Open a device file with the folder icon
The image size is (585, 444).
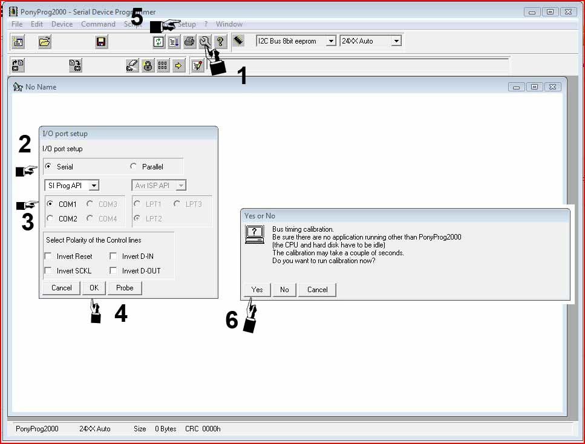tap(44, 41)
